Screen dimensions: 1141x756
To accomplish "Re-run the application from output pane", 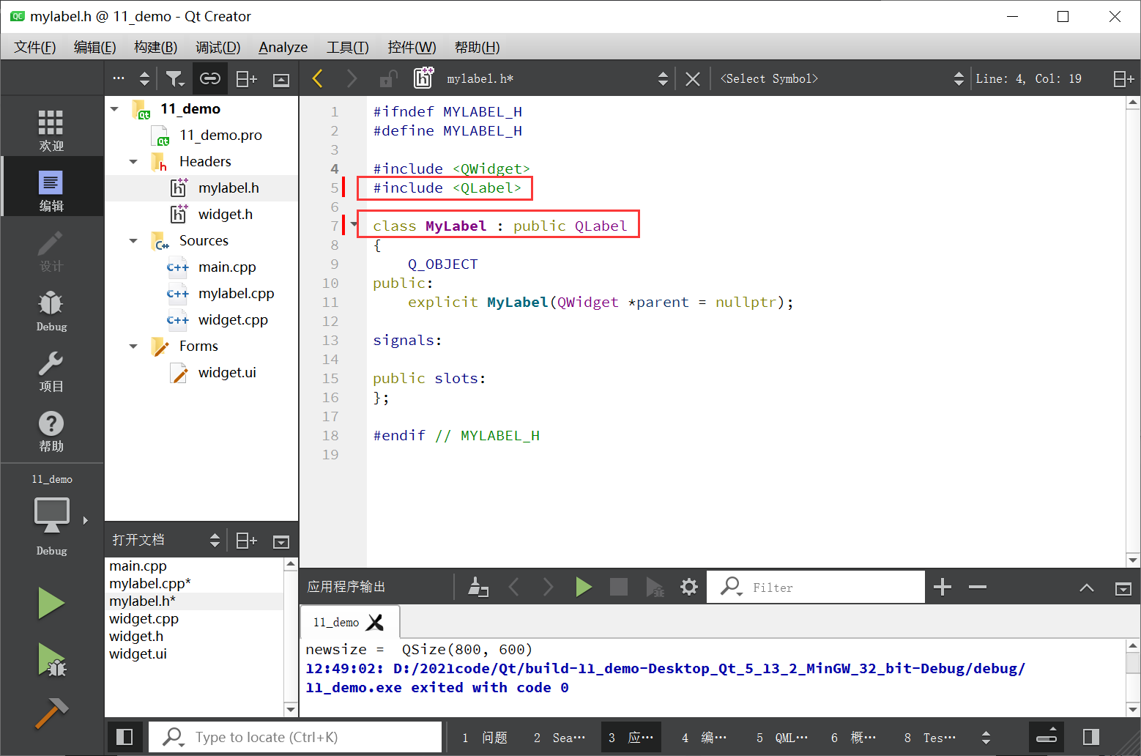I will click(584, 587).
